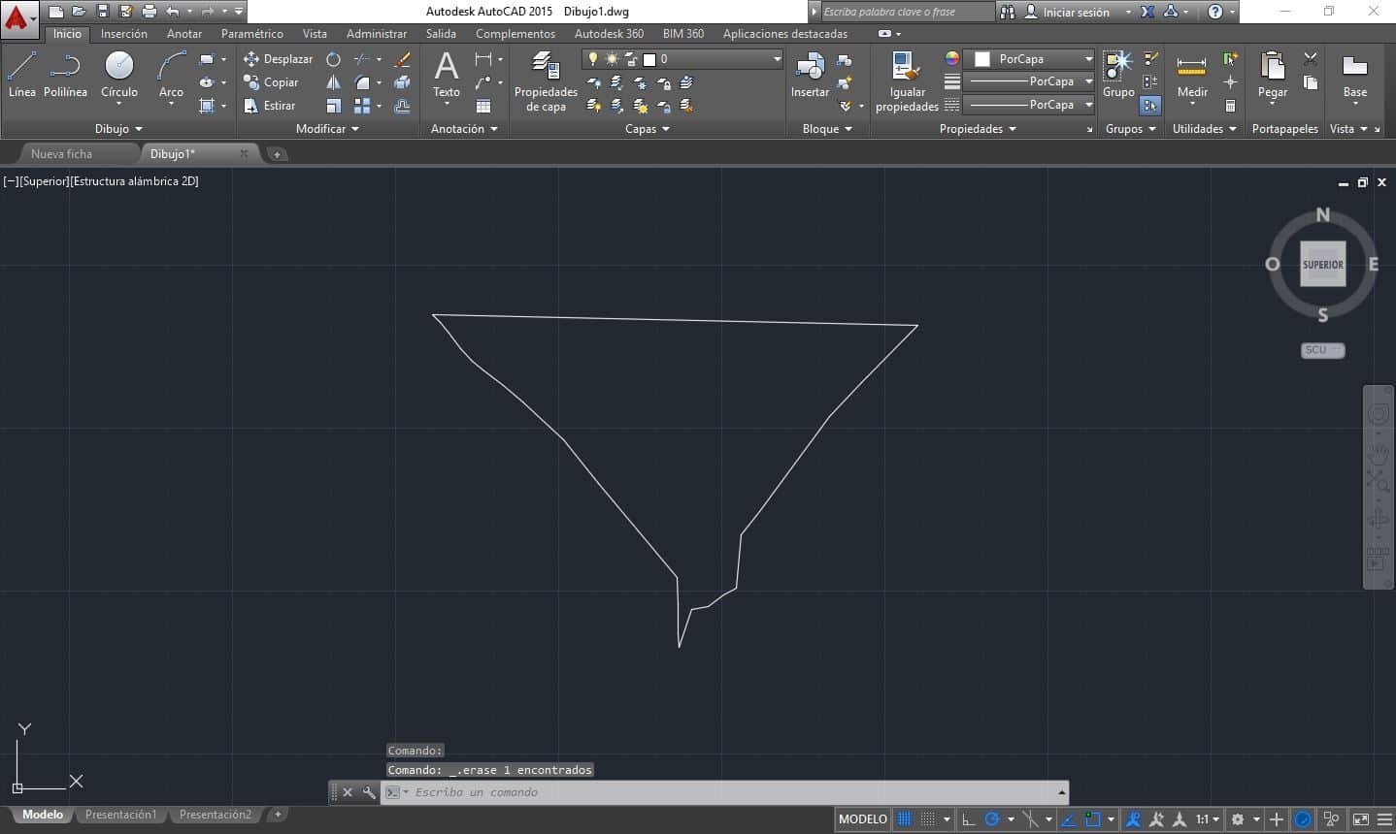Toggle annotation visibility icon in status bar
1396x834 pixels.
(x=1132, y=819)
